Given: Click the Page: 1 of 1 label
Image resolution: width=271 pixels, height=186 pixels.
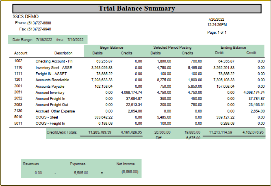Looking at the screenshot, I should coord(217,32).
